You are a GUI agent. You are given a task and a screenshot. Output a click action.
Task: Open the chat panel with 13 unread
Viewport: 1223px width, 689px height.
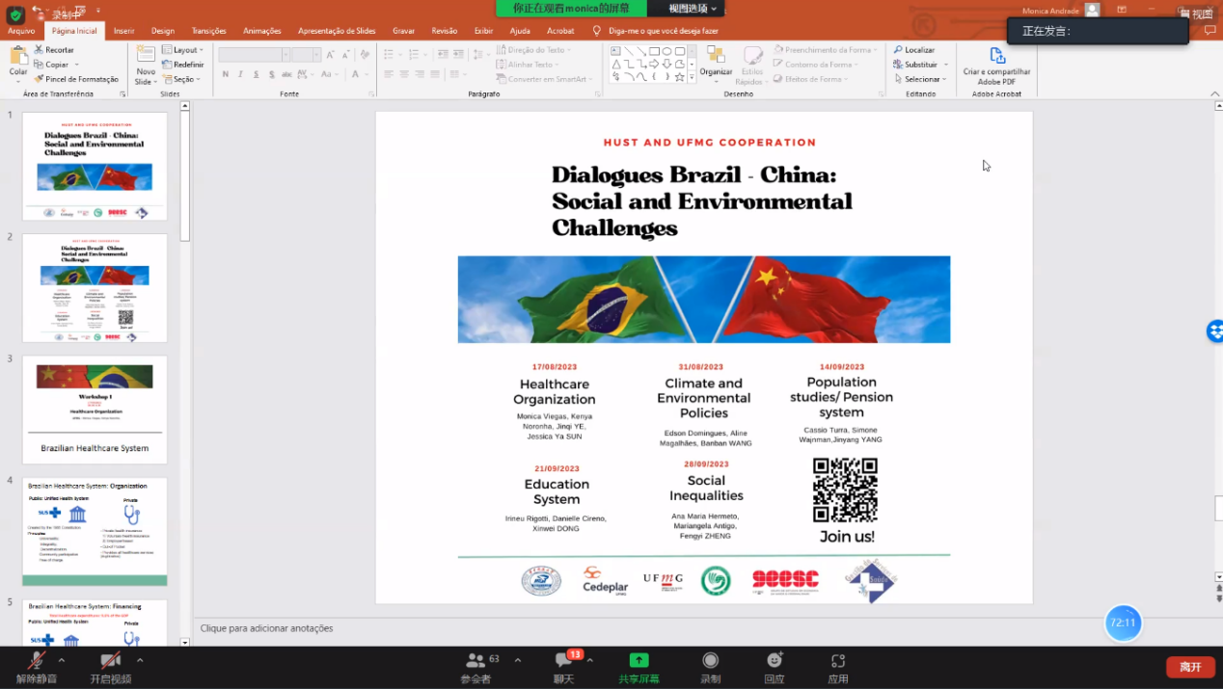pyautogui.click(x=564, y=661)
